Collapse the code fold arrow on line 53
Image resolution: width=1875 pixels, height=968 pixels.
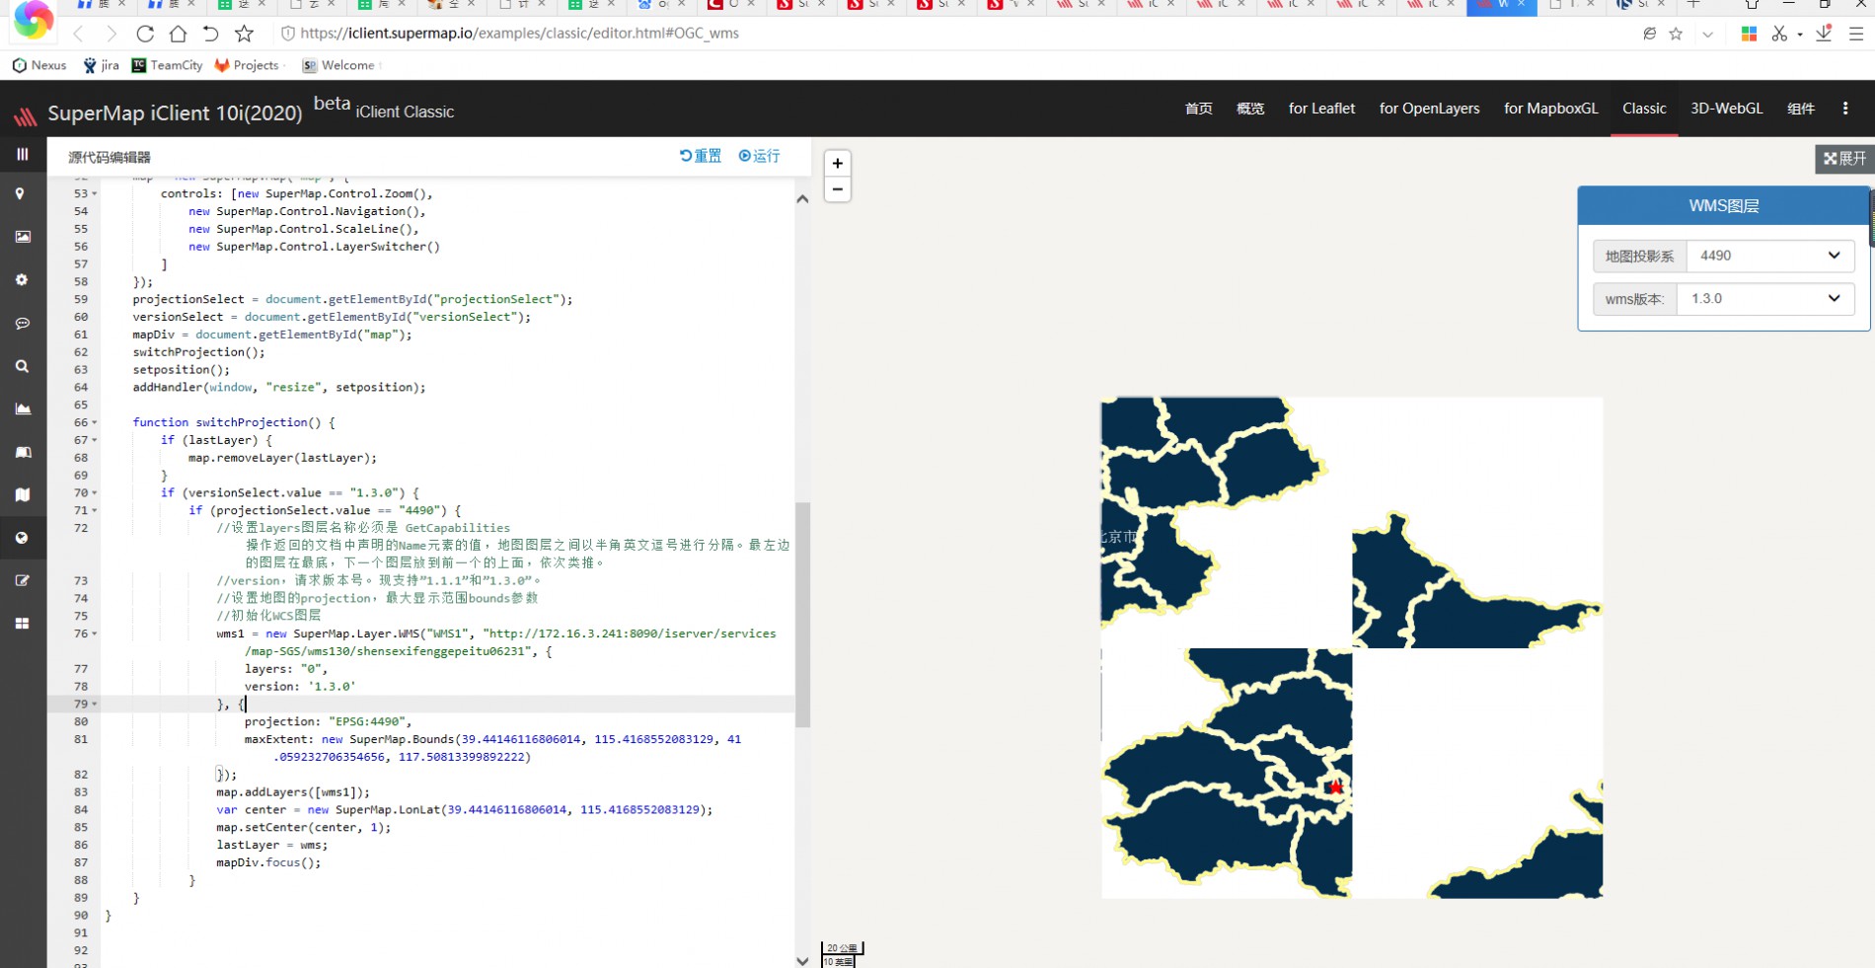point(95,194)
